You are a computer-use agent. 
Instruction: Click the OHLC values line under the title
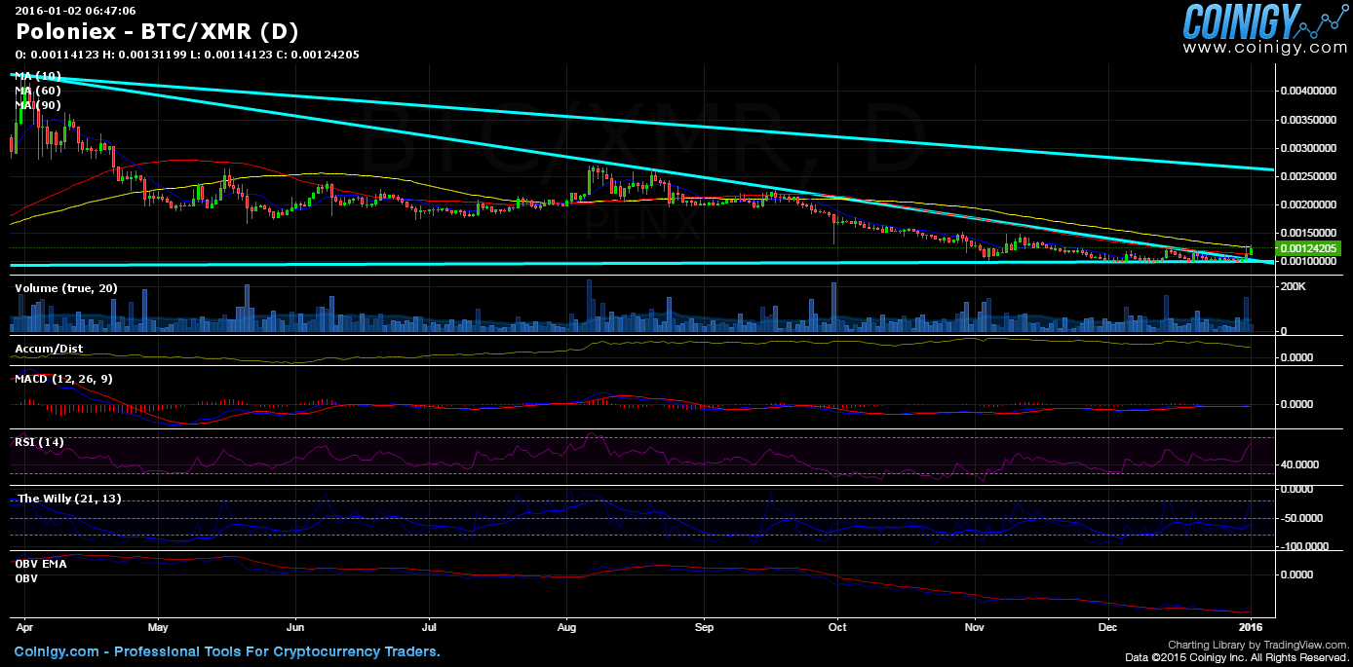(x=187, y=55)
